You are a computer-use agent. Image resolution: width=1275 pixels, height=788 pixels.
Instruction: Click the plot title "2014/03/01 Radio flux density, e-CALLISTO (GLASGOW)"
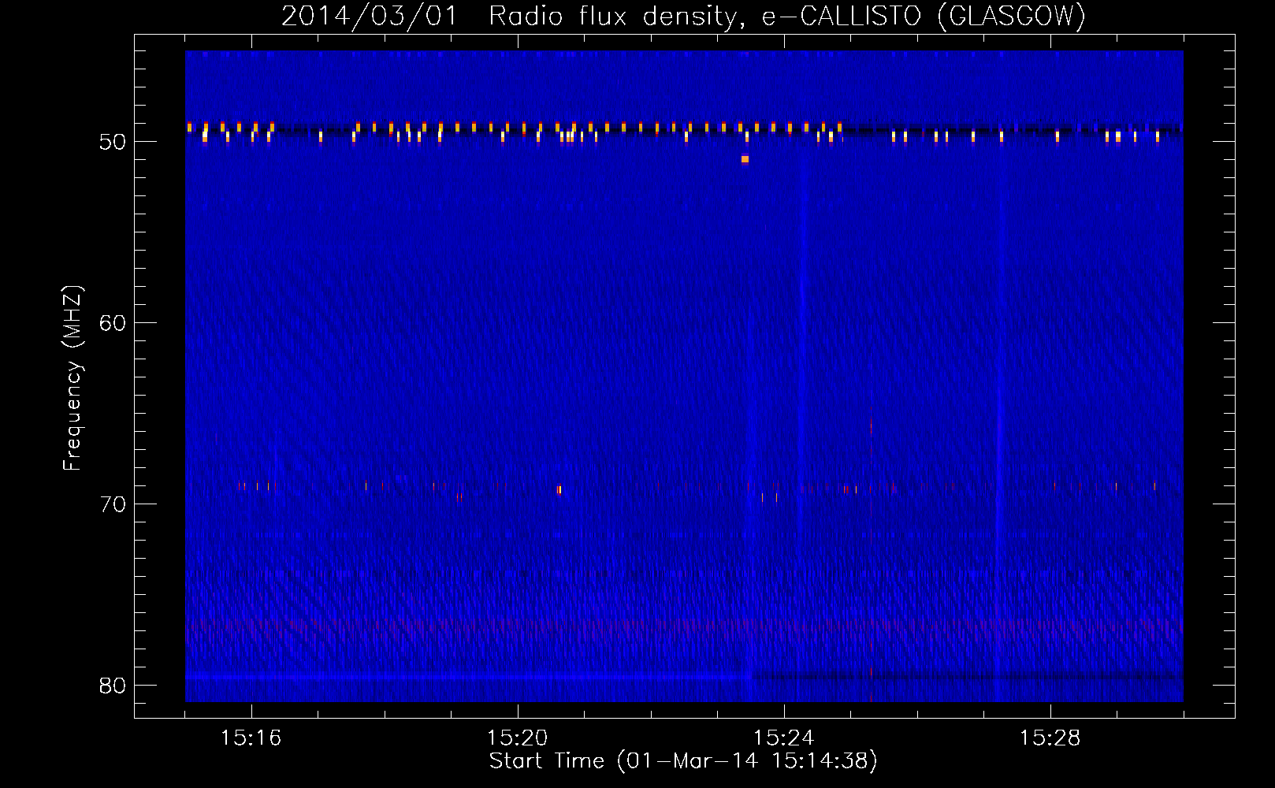pyautogui.click(x=683, y=15)
